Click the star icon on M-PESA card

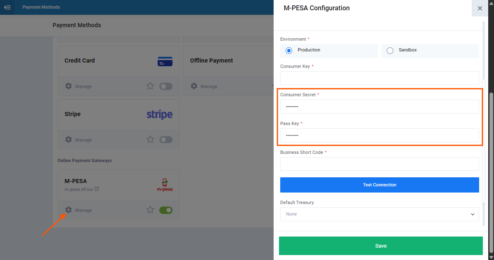pyautogui.click(x=150, y=210)
